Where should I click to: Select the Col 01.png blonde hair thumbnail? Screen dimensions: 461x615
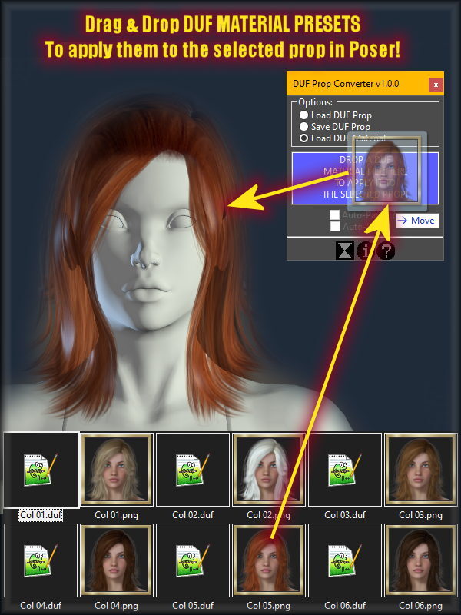117,470
